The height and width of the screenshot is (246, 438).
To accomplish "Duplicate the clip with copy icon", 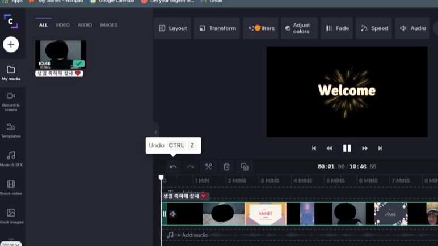I will coord(245,167).
